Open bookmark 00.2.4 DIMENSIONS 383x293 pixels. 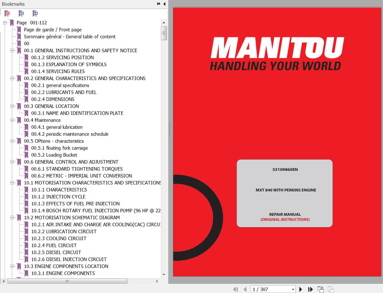point(53,99)
